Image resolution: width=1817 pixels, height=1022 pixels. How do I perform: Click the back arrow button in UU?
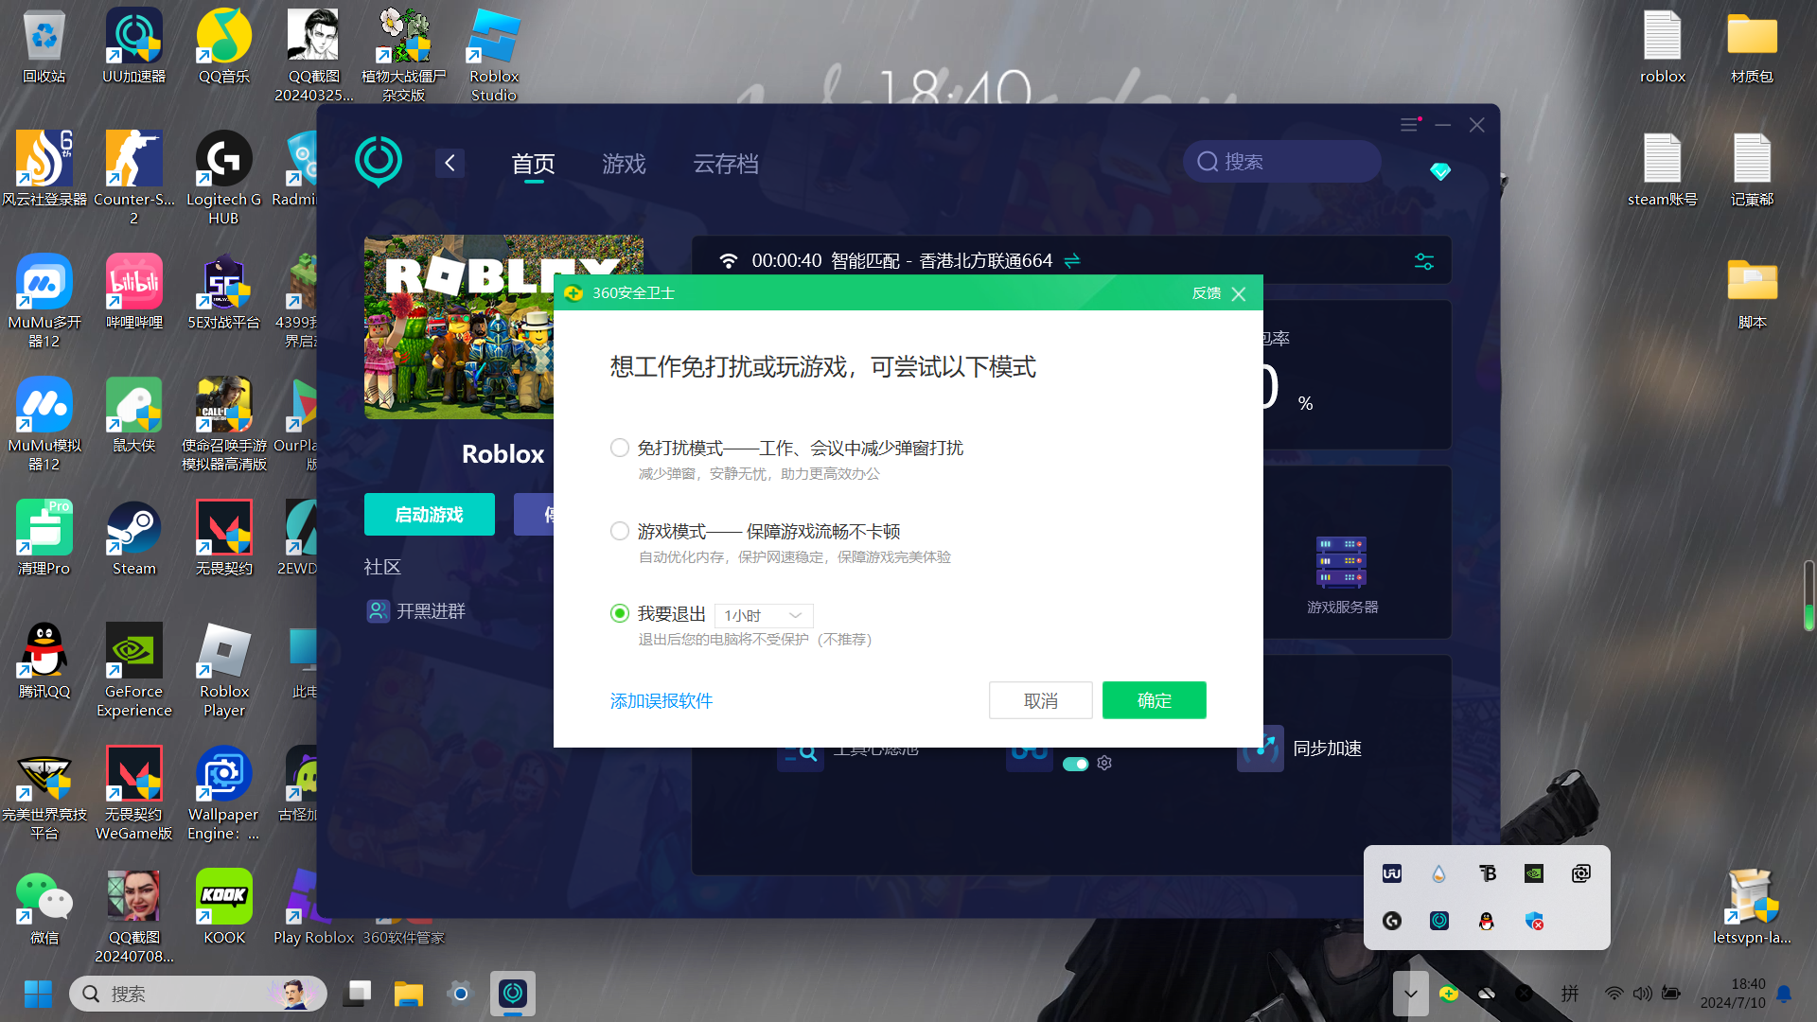pyautogui.click(x=450, y=163)
